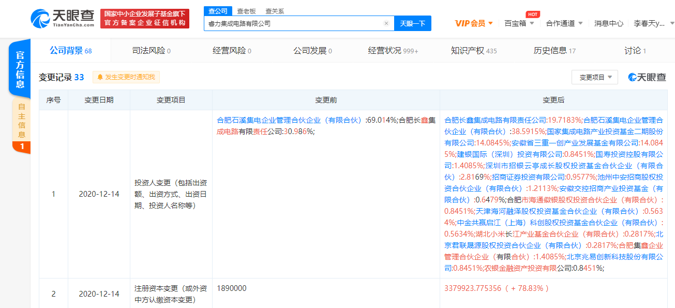Click the 发生变更时通知我 notification button
The height and width of the screenshot is (308, 675).
click(x=126, y=77)
